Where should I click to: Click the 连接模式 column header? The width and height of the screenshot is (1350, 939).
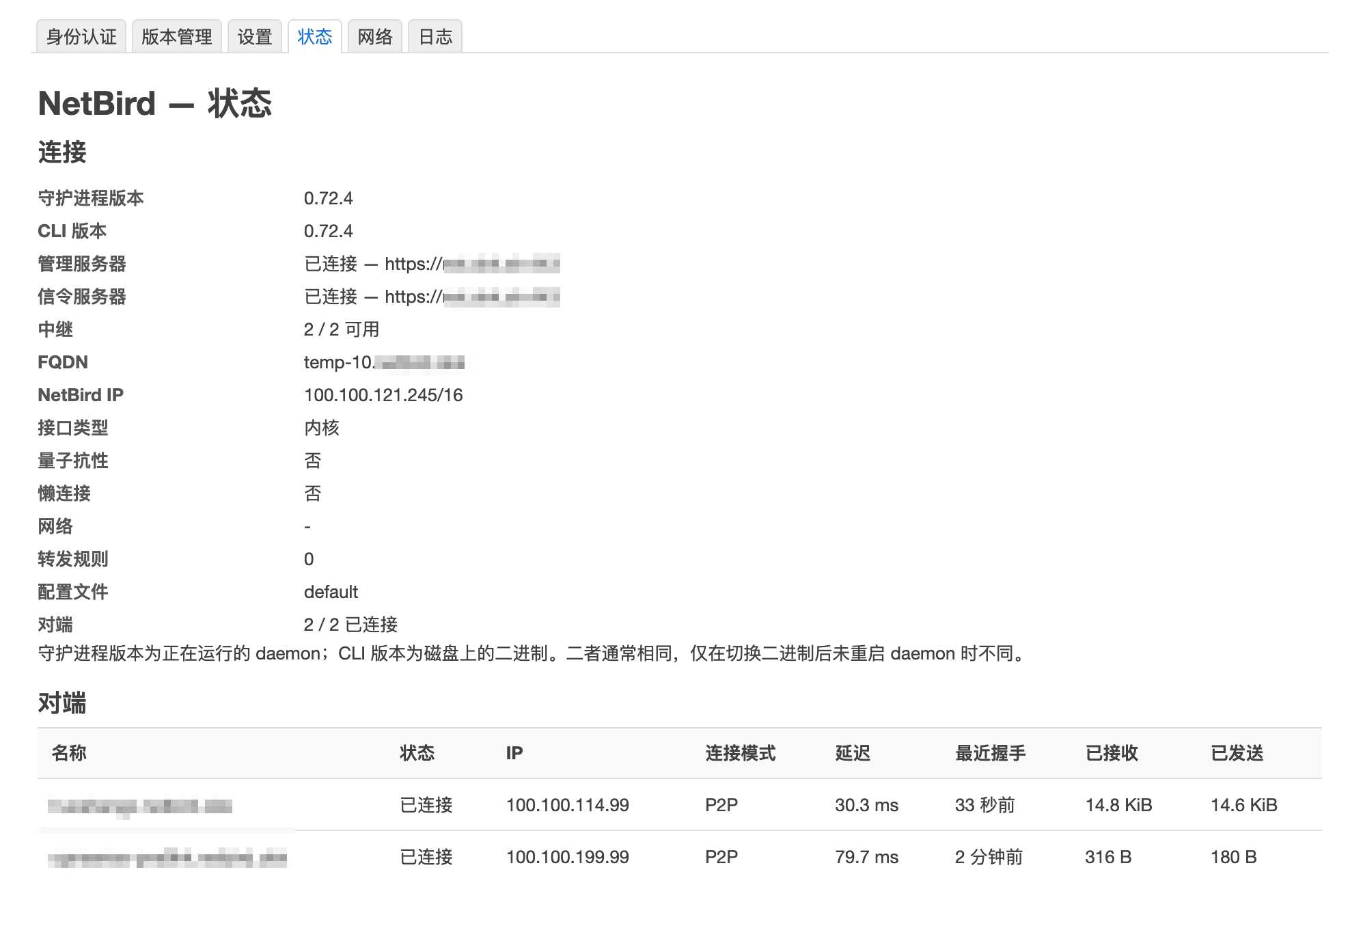741,753
